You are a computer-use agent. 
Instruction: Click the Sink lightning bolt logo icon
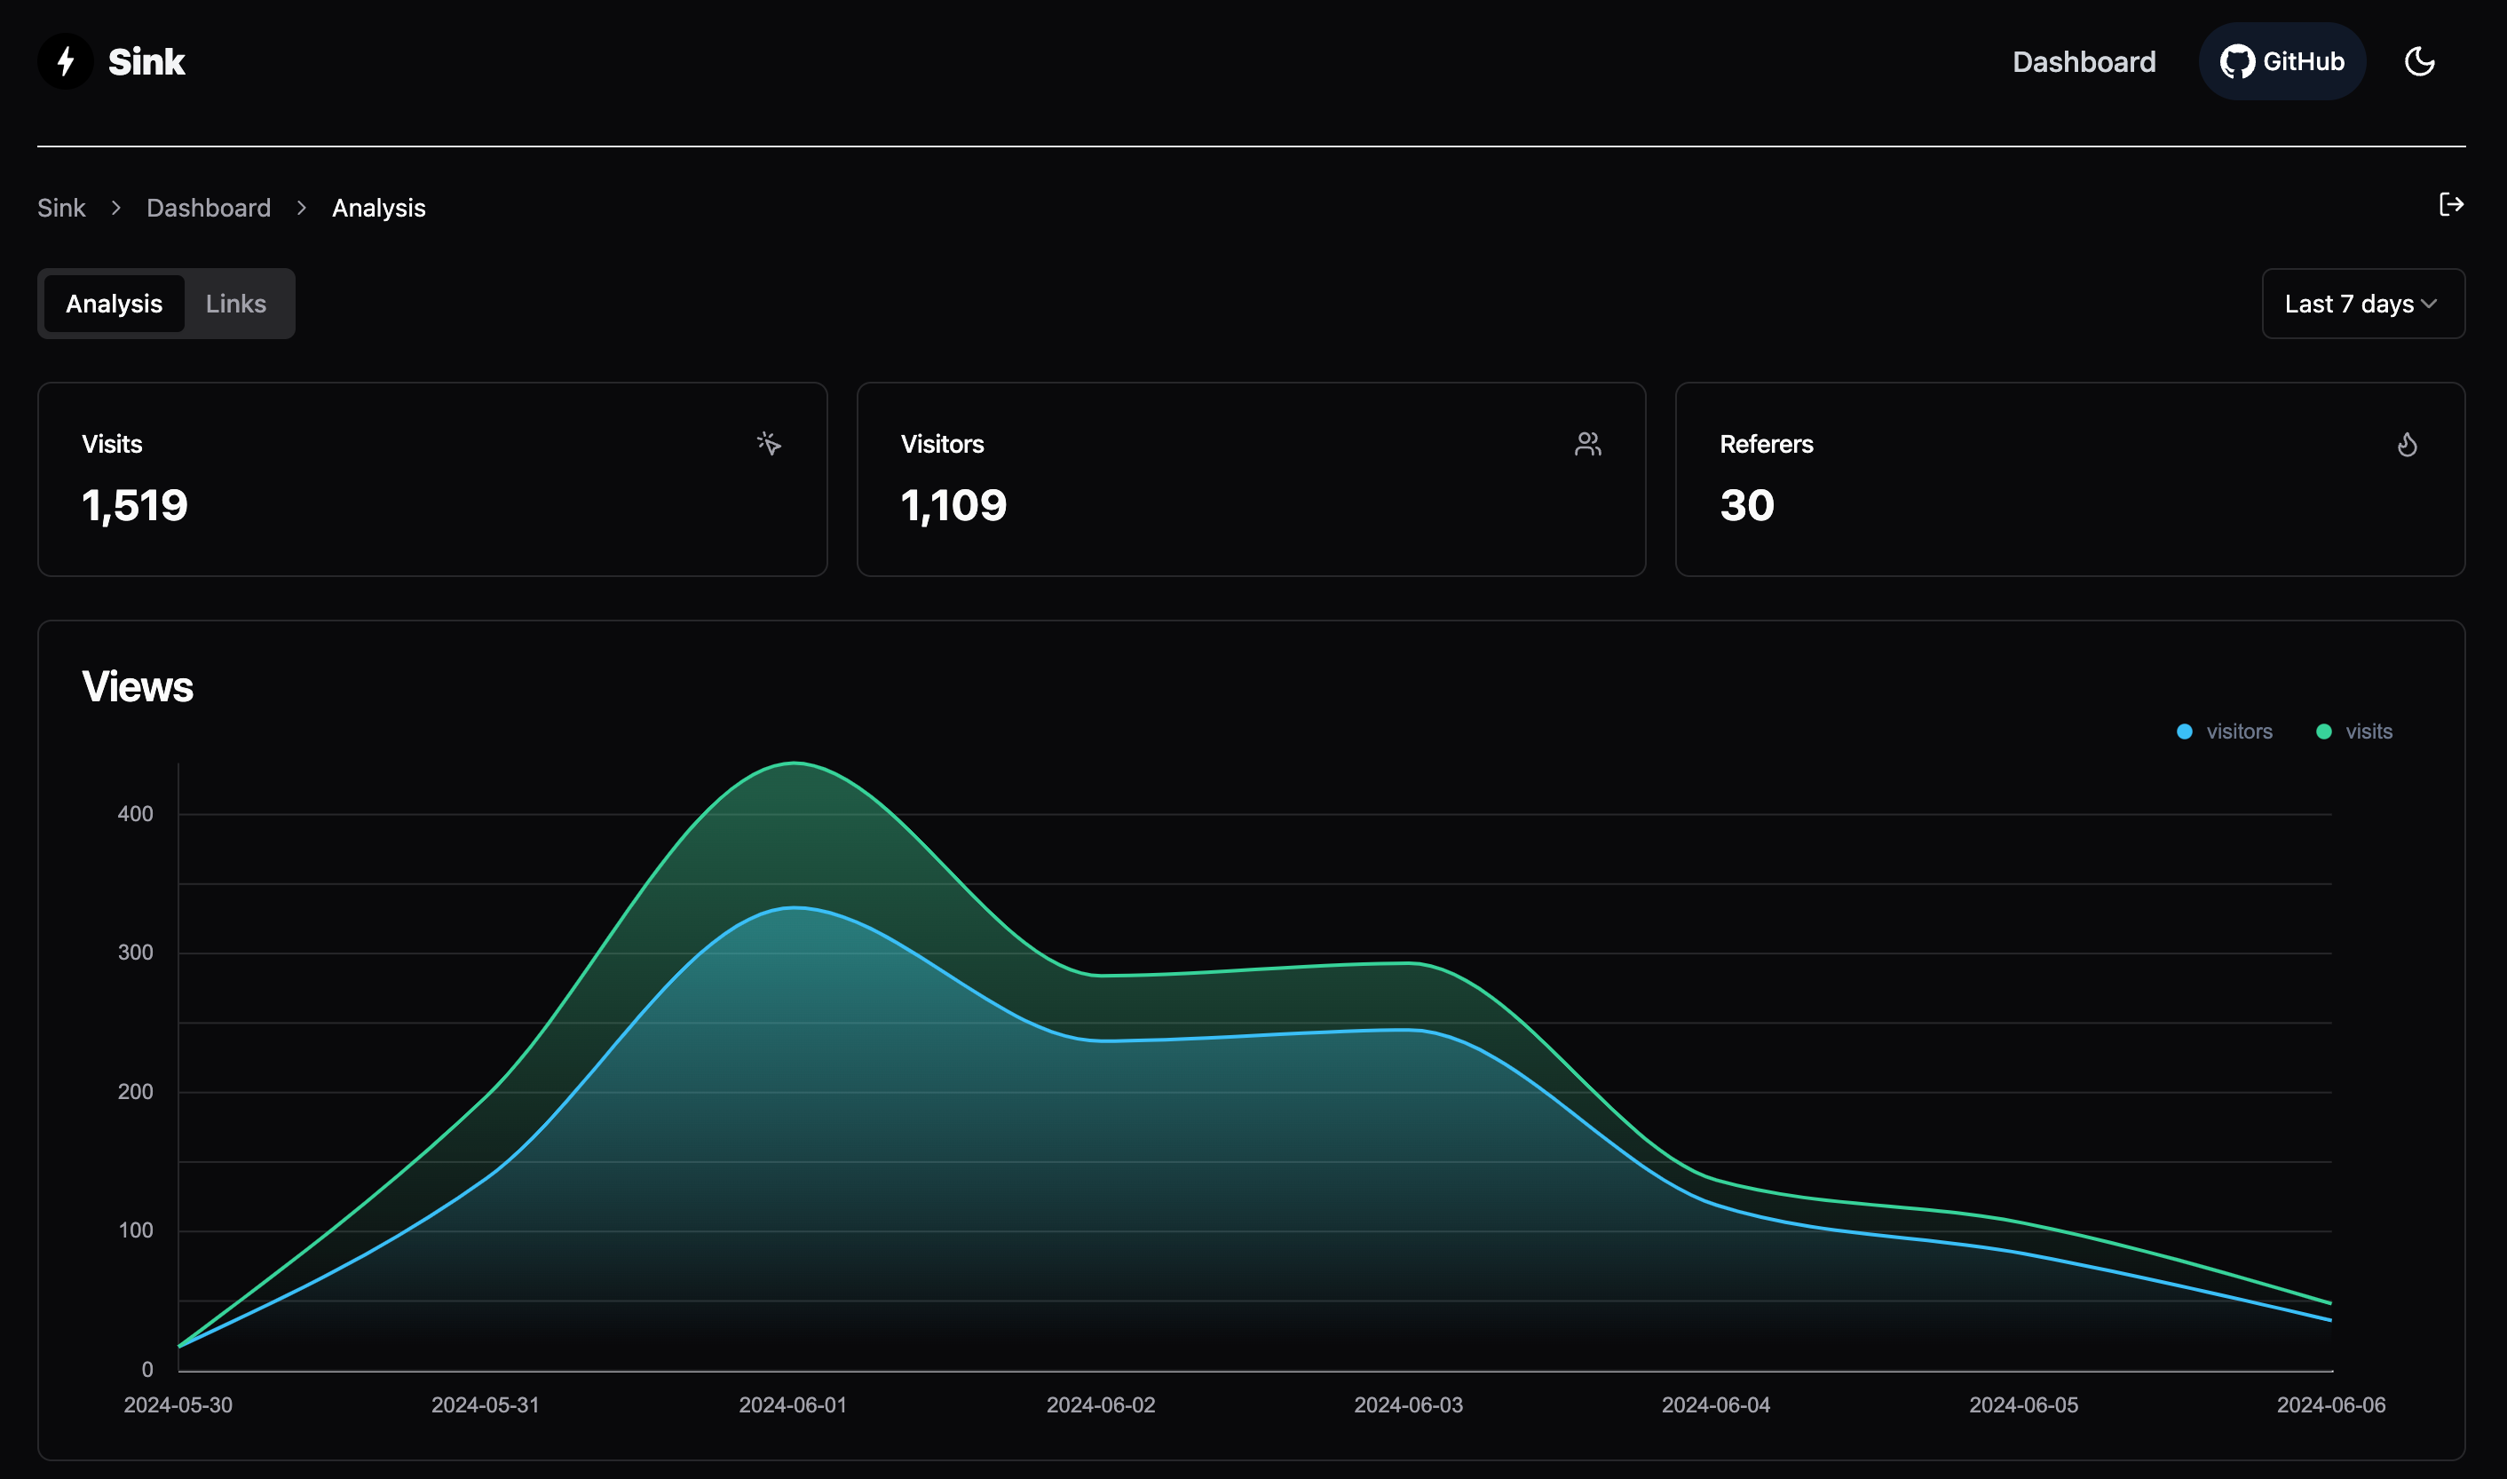click(x=66, y=62)
